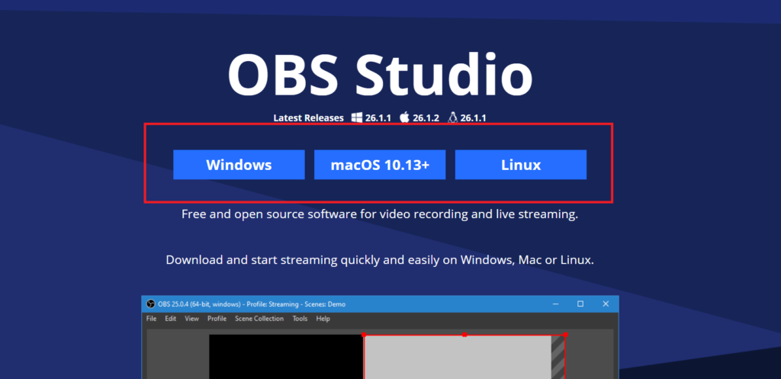Select the Windows release version 26.1.1 text

click(x=378, y=118)
